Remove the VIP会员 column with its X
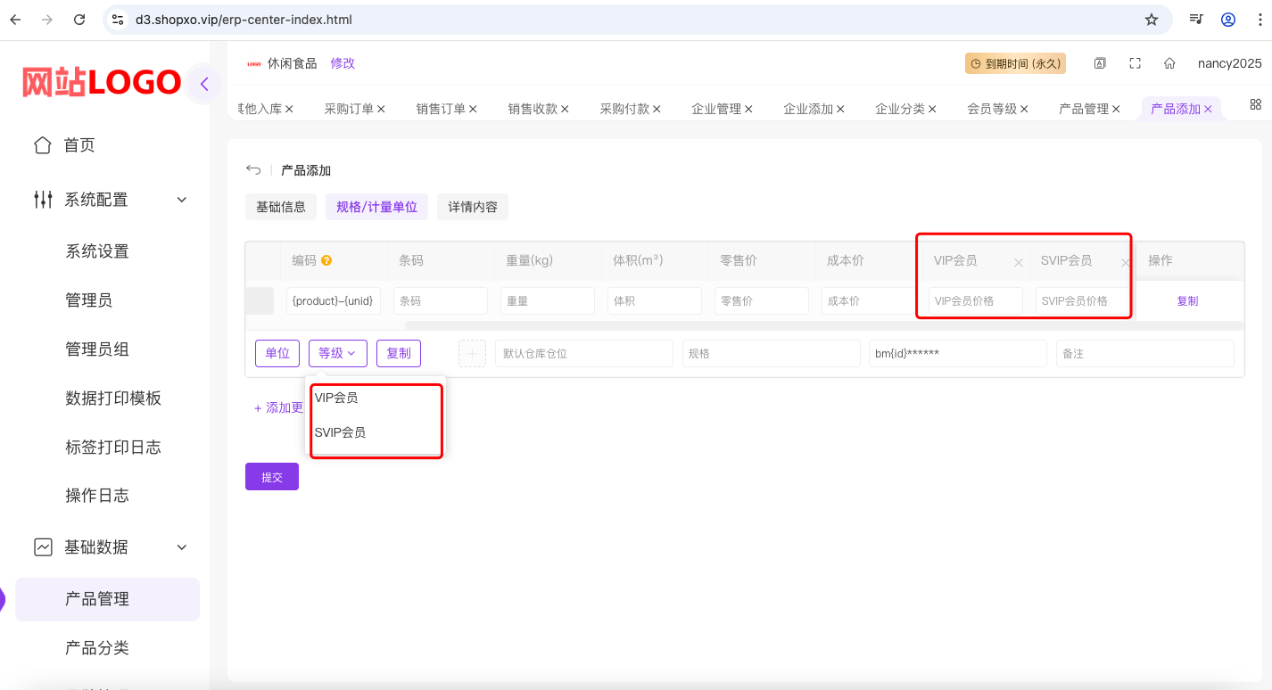 coord(1019,263)
